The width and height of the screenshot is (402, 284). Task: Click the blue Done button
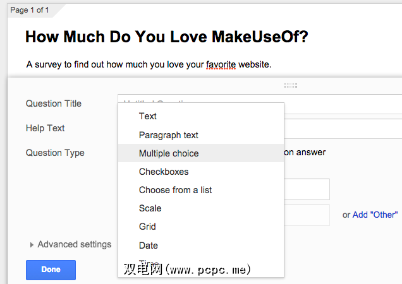click(51, 269)
